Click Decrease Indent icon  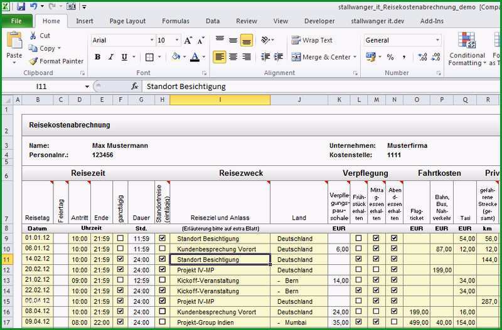[x=265, y=57]
